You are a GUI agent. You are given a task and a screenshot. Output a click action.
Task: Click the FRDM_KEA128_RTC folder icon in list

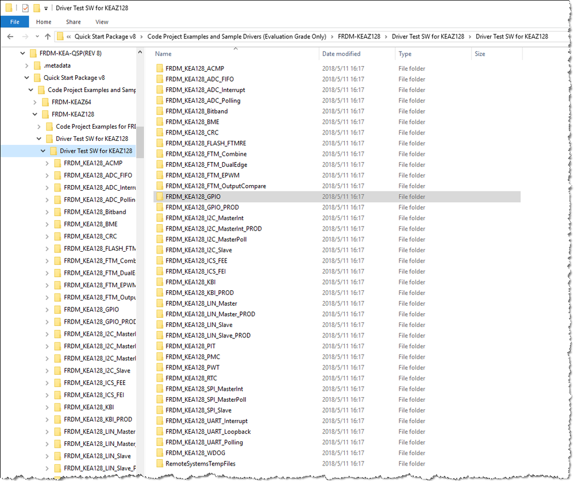pyautogui.click(x=160, y=378)
